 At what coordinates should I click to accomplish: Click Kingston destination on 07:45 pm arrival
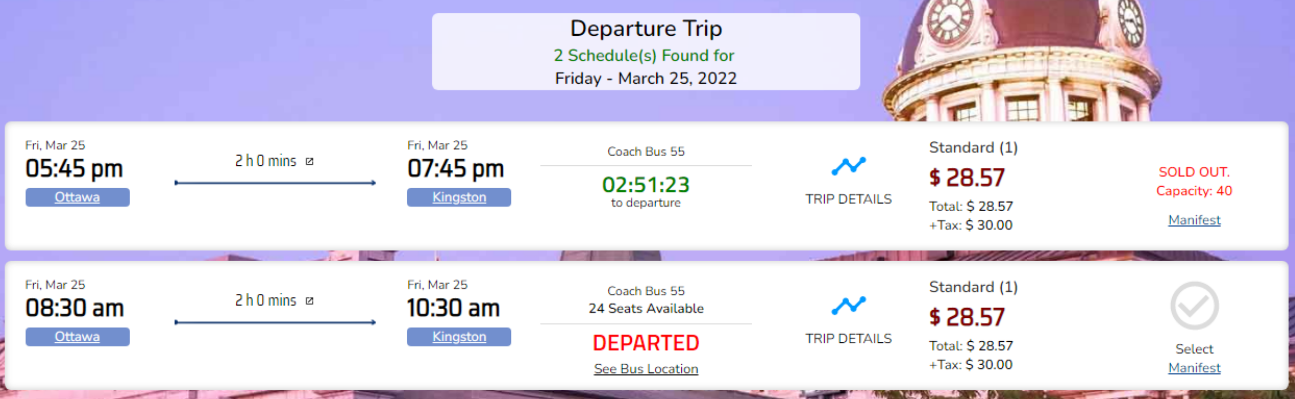pyautogui.click(x=459, y=197)
